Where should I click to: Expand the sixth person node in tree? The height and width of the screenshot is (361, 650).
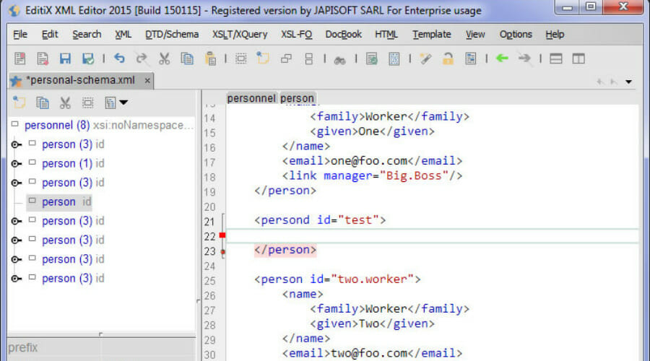click(16, 240)
